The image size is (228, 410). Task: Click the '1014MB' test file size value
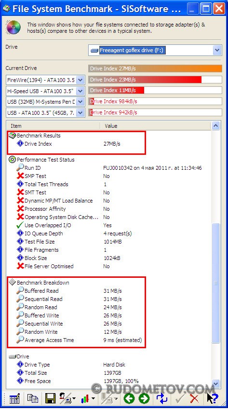tap(113, 242)
